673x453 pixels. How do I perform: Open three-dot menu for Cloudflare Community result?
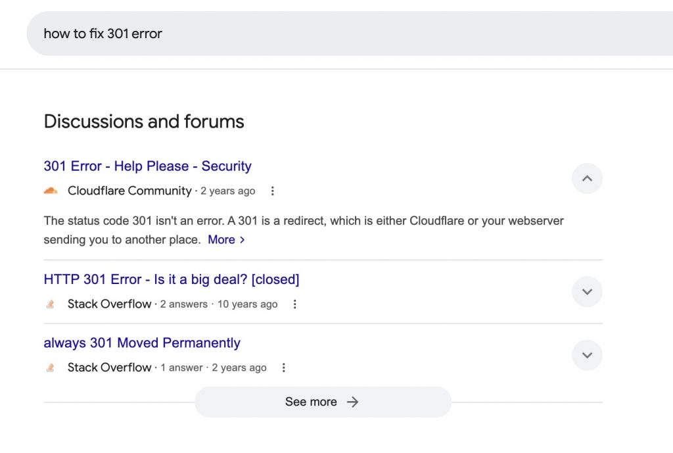point(273,191)
